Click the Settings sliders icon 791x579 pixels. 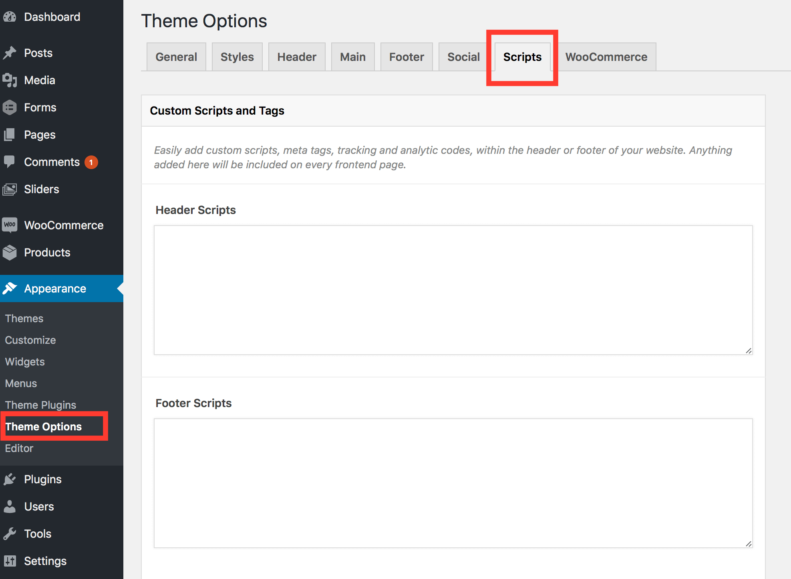[10, 561]
